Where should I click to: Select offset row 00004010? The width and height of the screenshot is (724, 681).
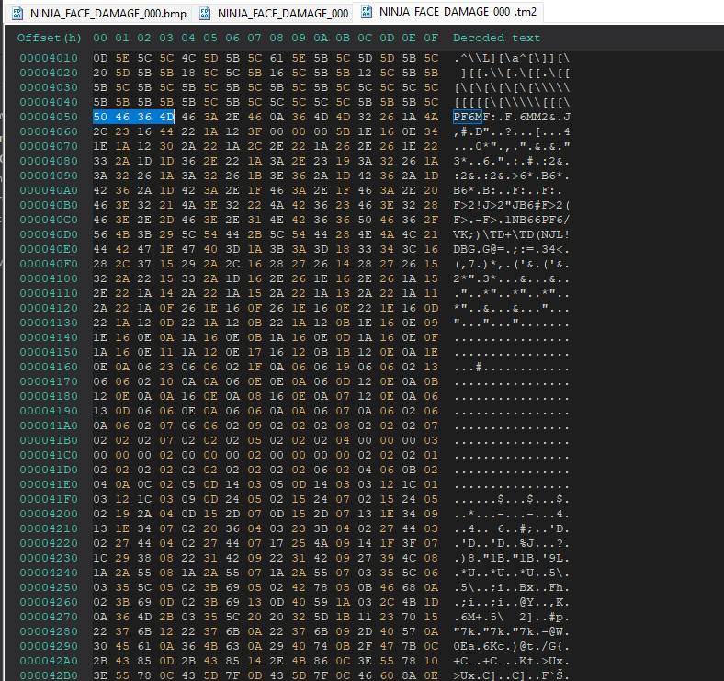pos(49,58)
